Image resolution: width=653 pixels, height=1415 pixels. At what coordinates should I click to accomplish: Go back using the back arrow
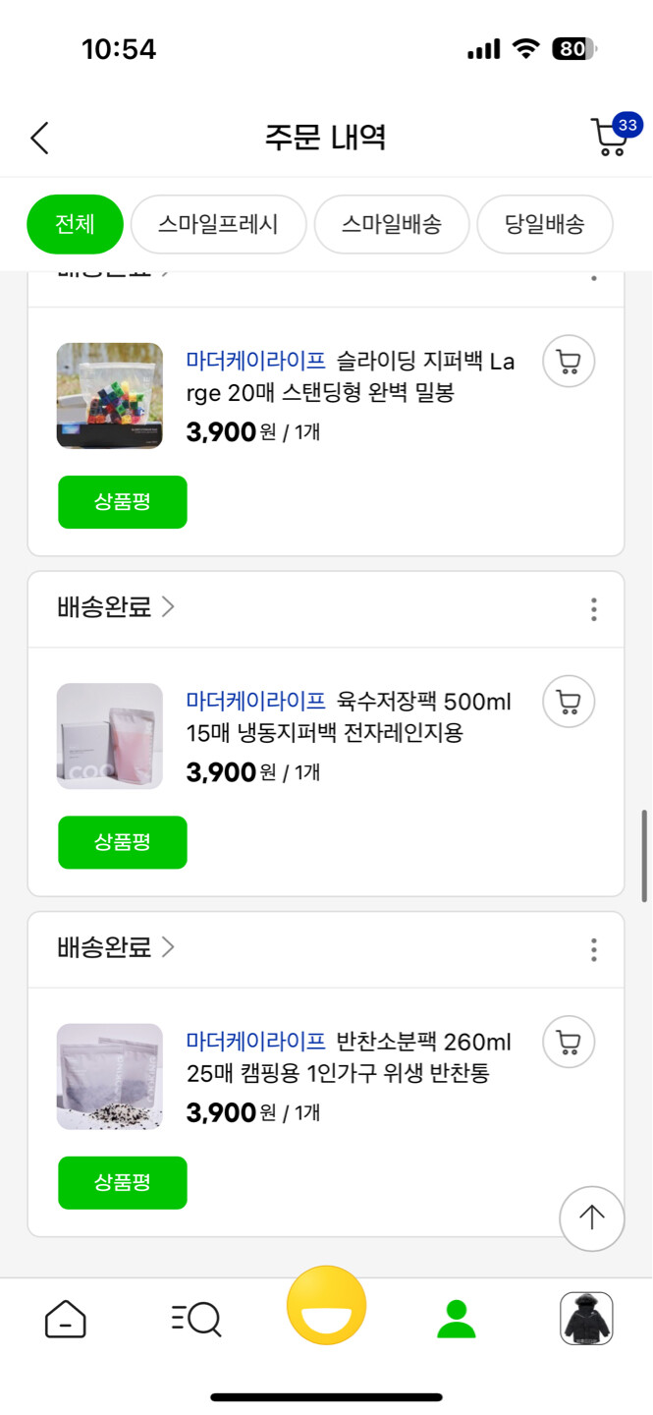click(39, 138)
